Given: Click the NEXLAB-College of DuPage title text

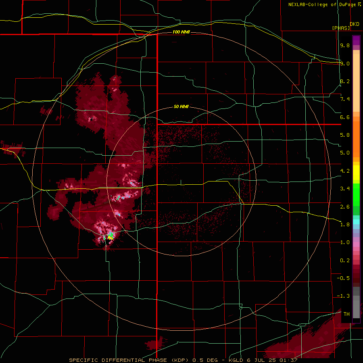Looking at the screenshot, I should click(322, 4).
